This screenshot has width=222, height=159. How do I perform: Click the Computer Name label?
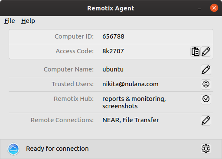click(69, 69)
